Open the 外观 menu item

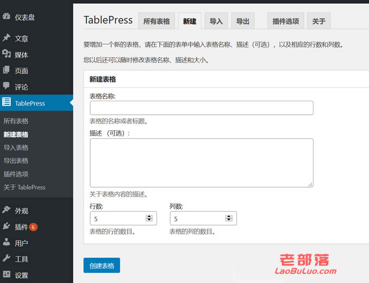click(x=21, y=211)
